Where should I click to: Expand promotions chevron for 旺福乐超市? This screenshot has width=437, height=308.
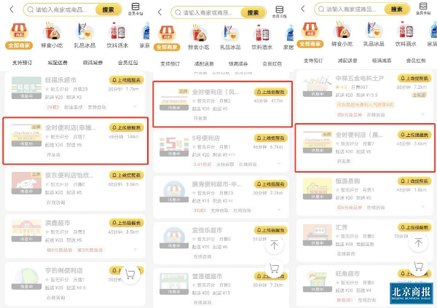135,107
